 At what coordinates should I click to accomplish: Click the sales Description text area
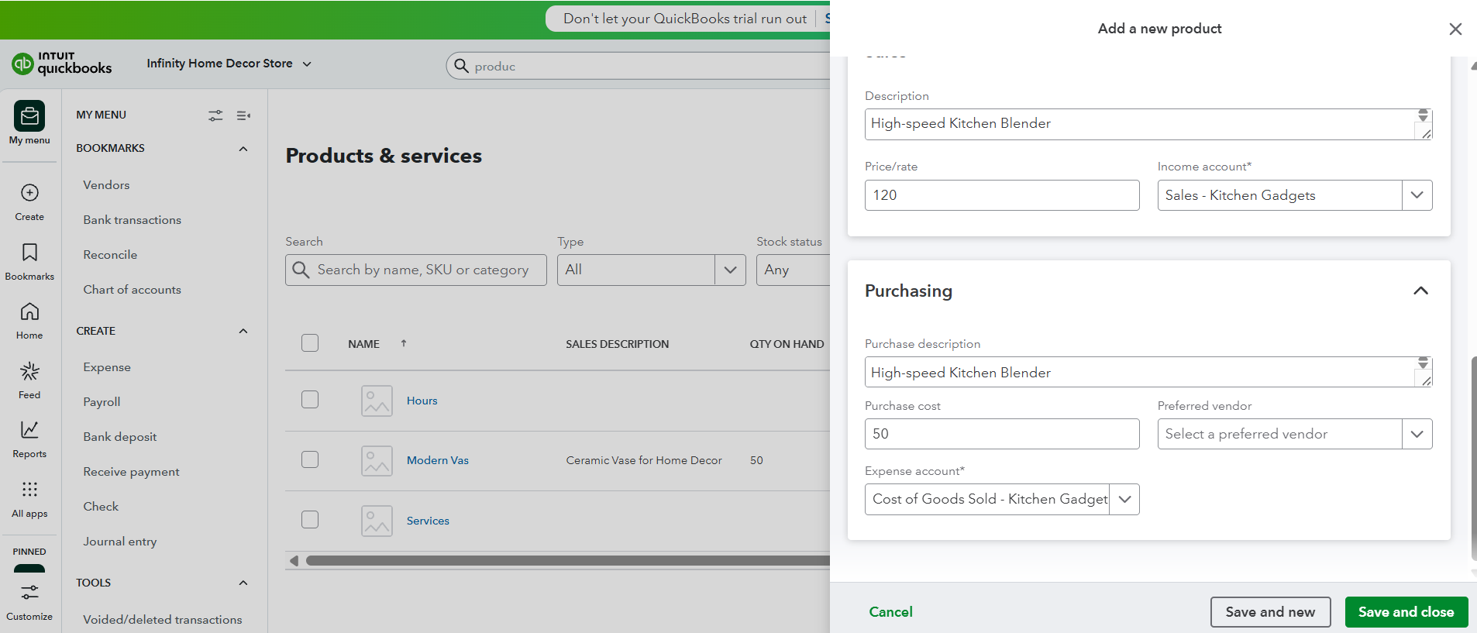(1148, 124)
